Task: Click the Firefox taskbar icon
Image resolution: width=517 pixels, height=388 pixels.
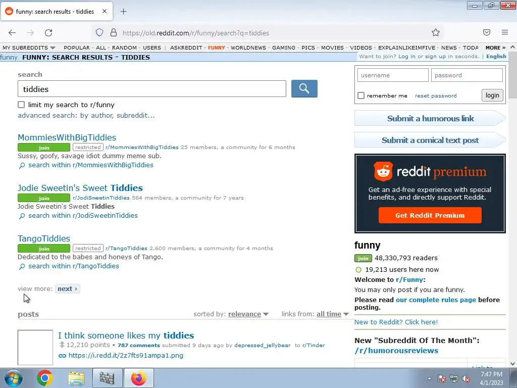Action: 138,378
